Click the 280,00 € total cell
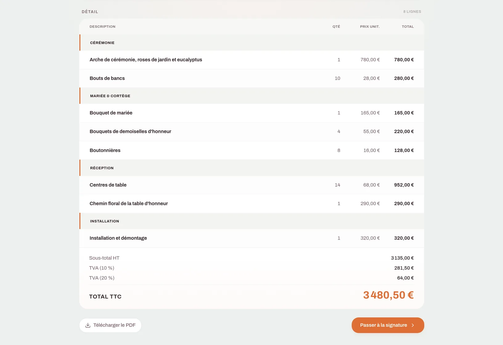Image resolution: width=503 pixels, height=345 pixels. [404, 78]
